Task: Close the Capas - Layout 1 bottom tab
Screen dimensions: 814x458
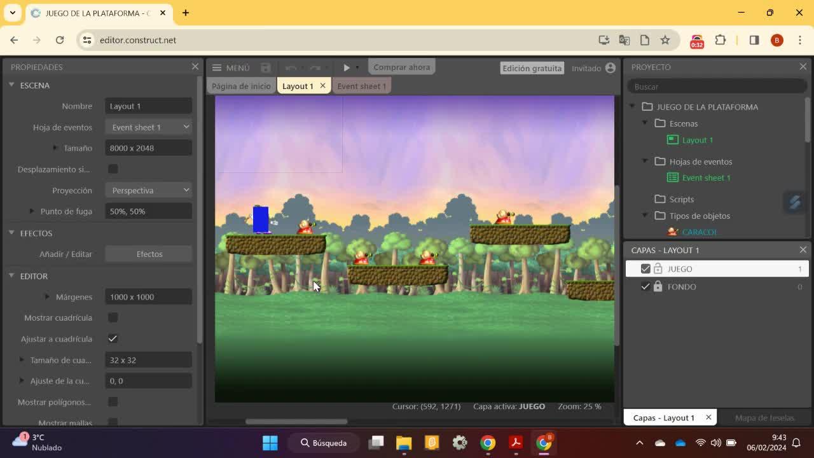Action: coord(708,417)
